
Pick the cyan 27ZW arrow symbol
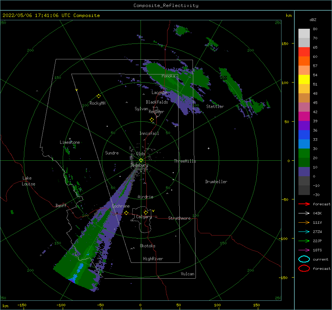[304, 232]
